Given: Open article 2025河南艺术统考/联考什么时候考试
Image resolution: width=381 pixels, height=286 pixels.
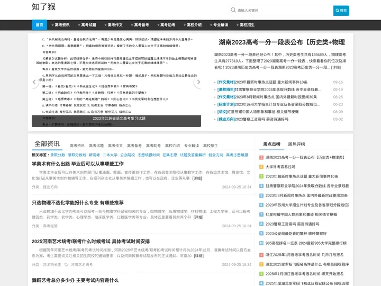Looking at the screenshot, I should click(x=90, y=242).
